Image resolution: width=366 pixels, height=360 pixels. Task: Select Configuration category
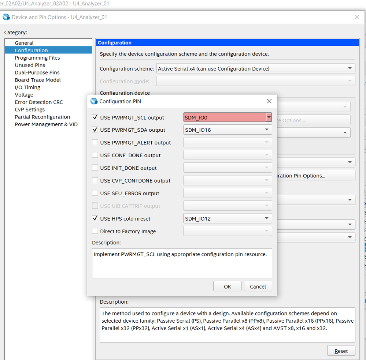click(x=48, y=50)
